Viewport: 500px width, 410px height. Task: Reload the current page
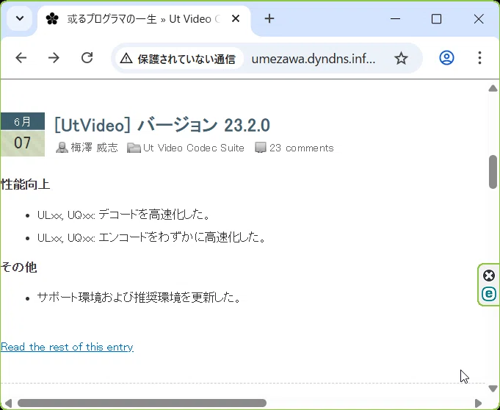[87, 58]
